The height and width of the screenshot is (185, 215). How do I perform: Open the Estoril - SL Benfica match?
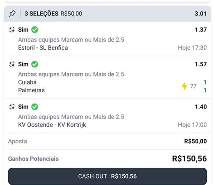[x=43, y=48]
